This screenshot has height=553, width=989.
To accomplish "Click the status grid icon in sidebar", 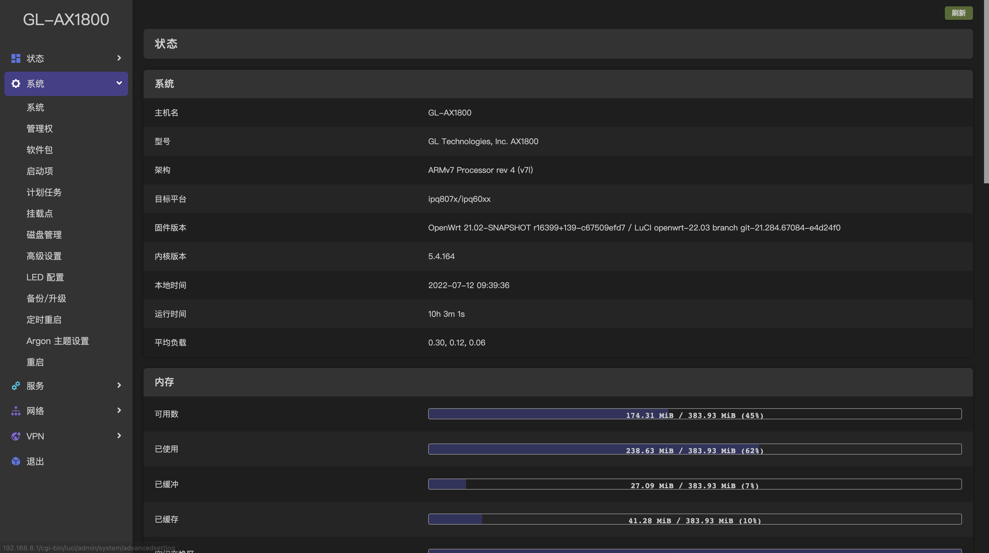I will (x=16, y=58).
